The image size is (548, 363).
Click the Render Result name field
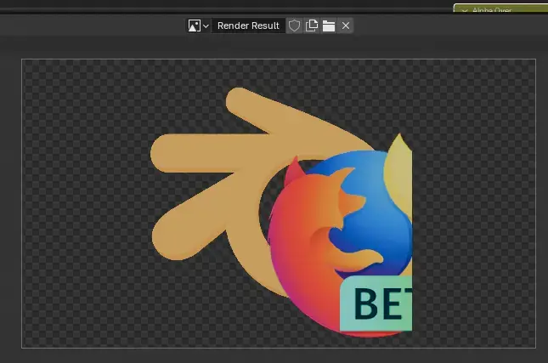tap(248, 26)
